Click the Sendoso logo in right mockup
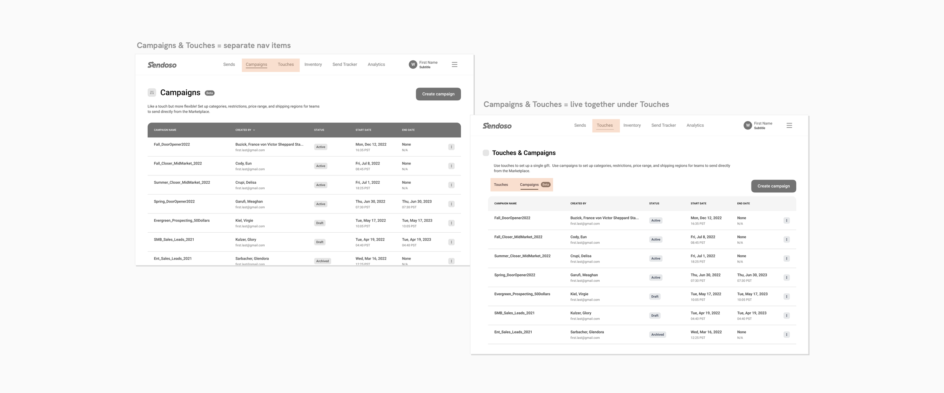Viewport: 944px width, 393px height. point(497,126)
